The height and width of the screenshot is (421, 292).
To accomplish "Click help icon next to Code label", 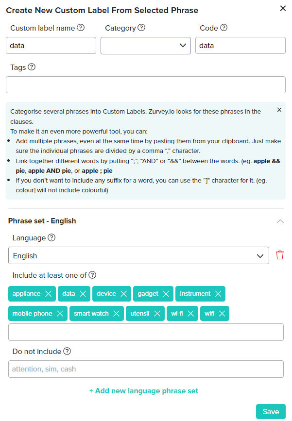I will pyautogui.click(x=223, y=28).
